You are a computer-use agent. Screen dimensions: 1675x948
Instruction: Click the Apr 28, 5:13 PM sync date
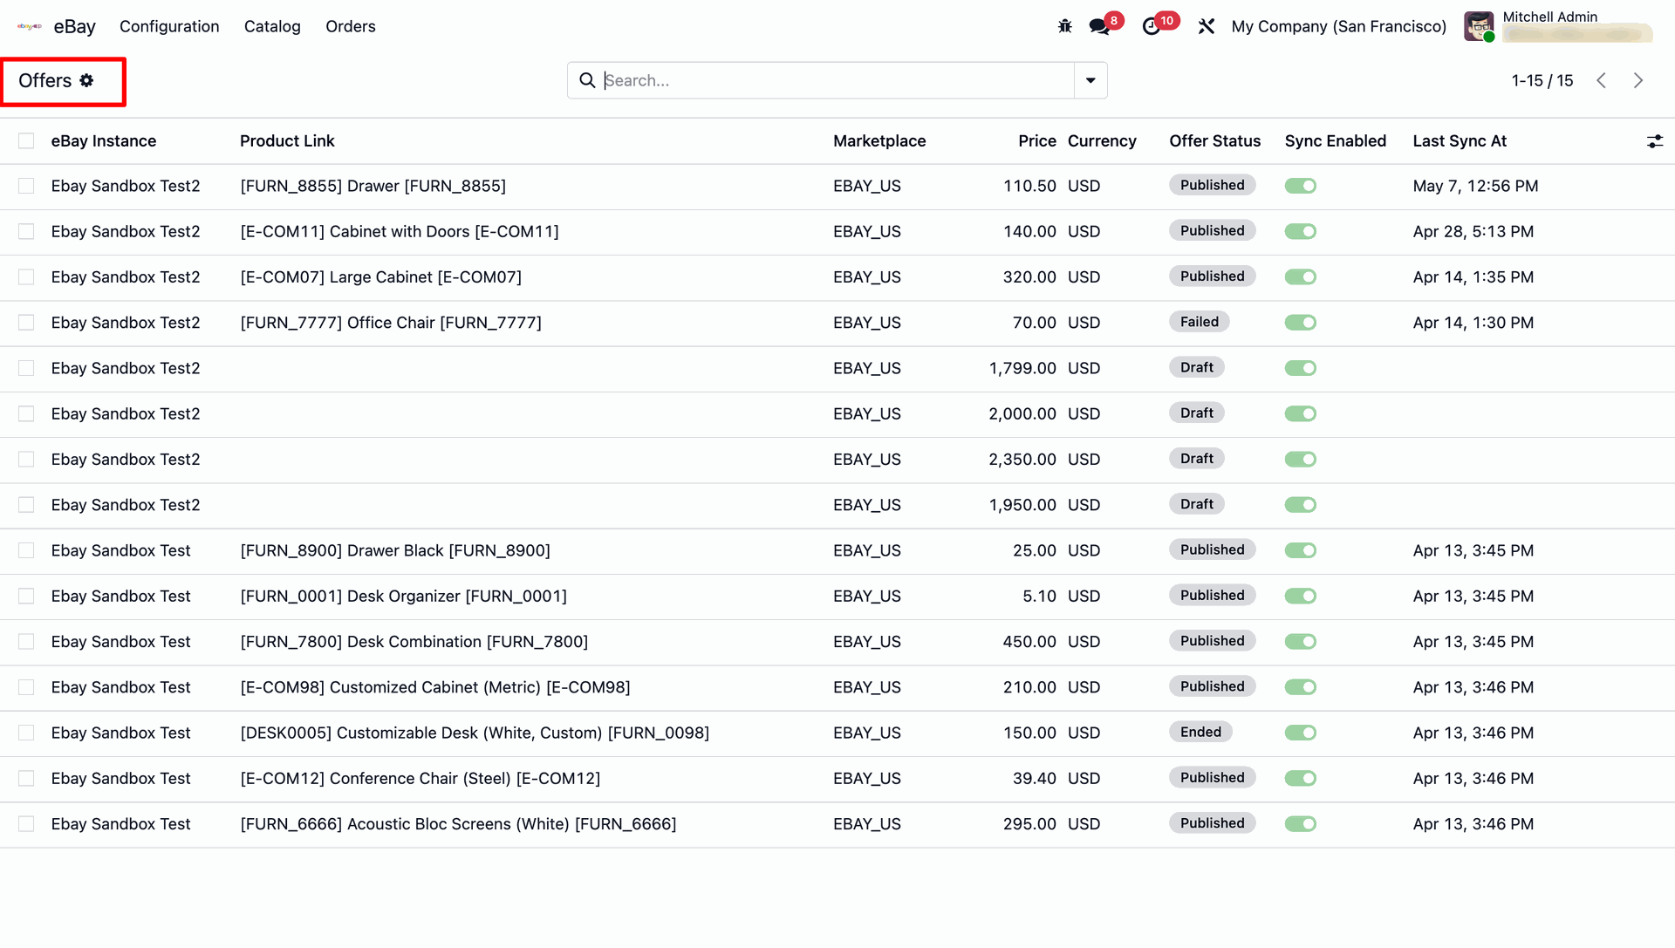coord(1473,231)
